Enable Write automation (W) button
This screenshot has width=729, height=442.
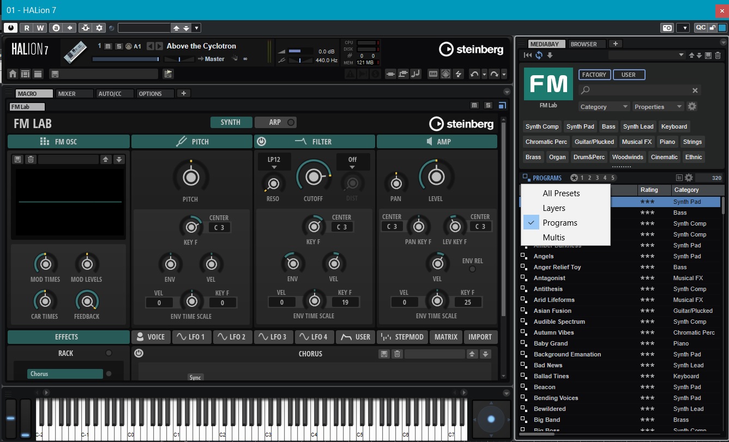[40, 28]
